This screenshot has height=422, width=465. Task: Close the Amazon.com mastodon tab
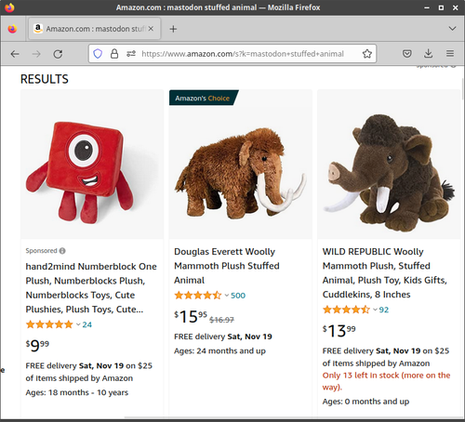(x=151, y=29)
